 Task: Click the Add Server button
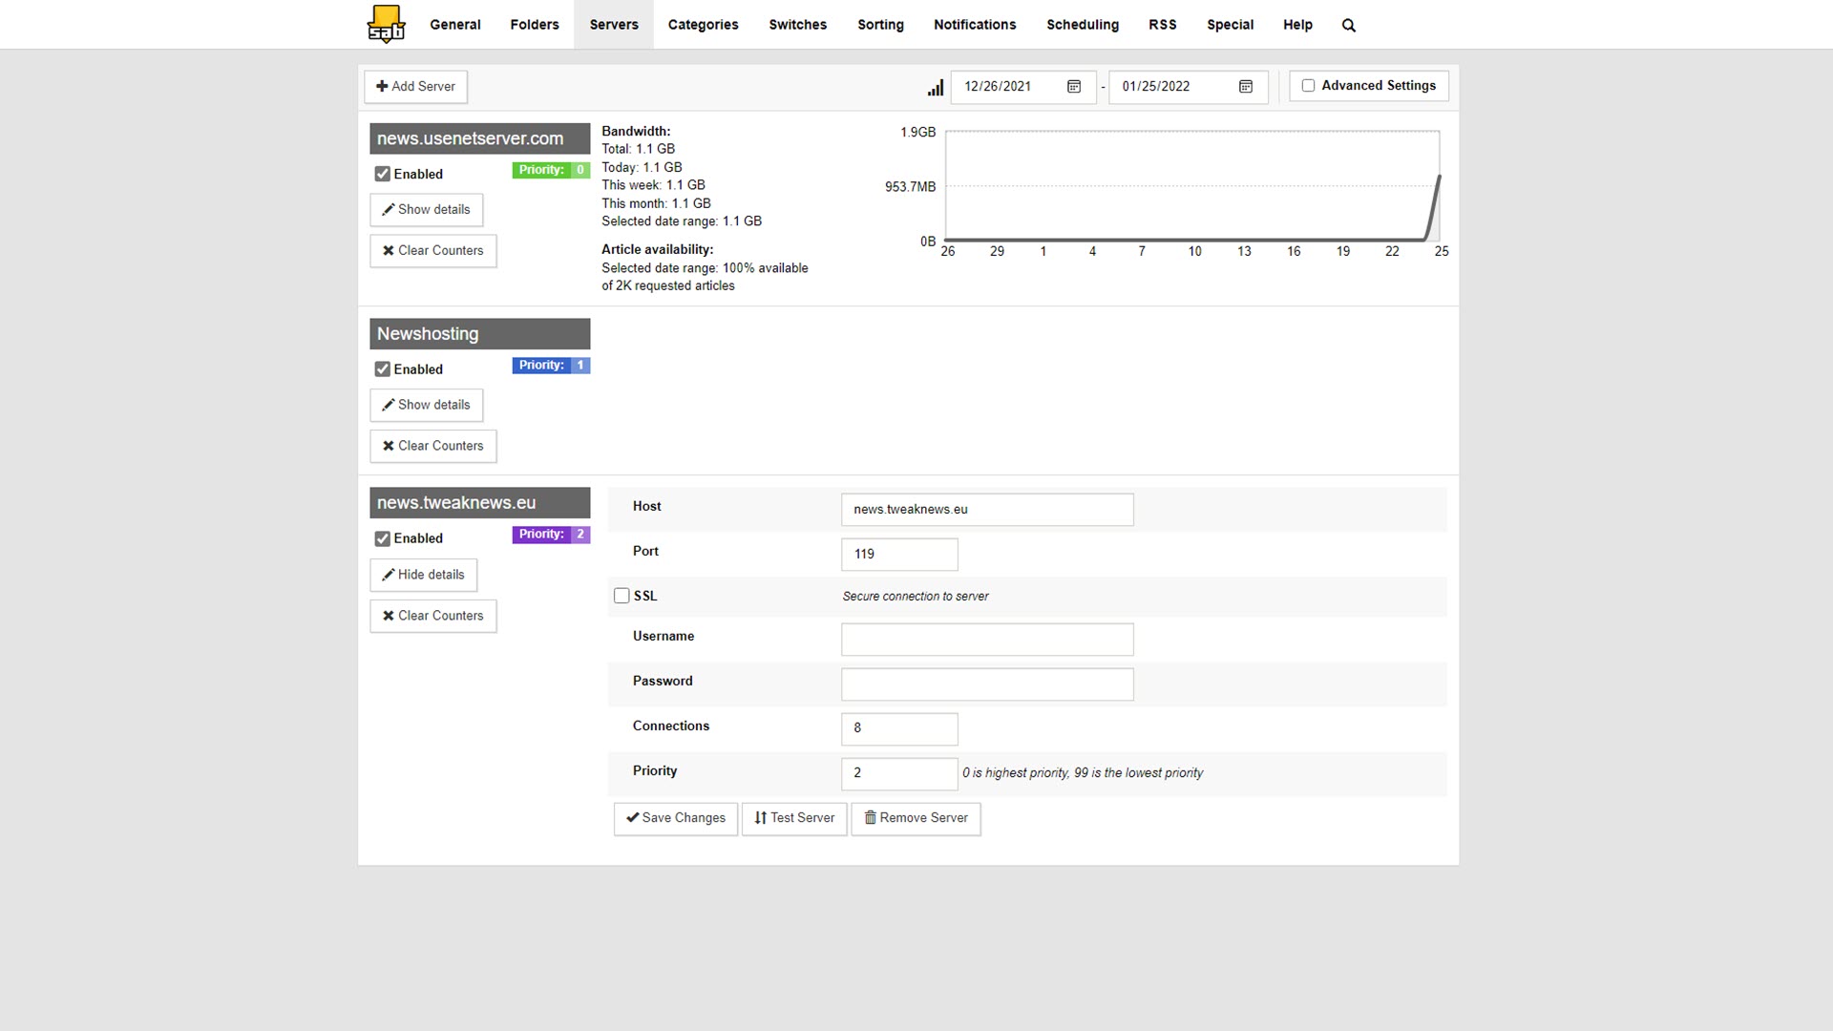click(415, 86)
